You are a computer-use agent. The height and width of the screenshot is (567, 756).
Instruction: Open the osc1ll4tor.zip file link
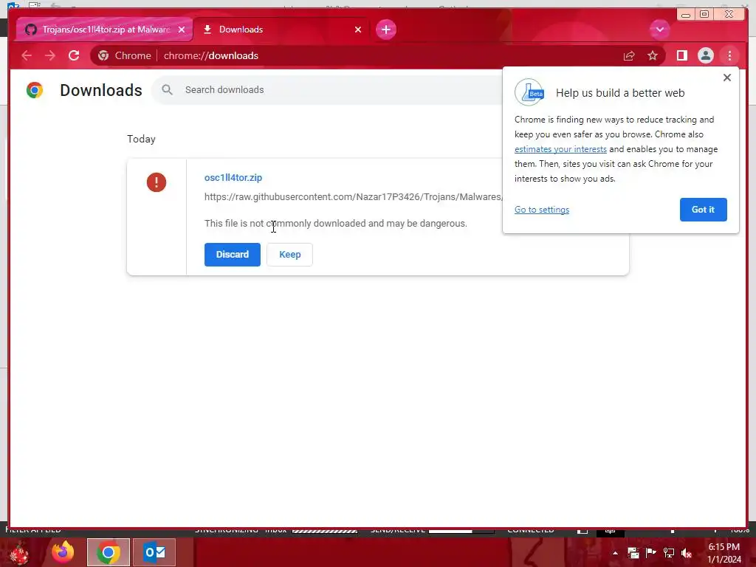pyautogui.click(x=233, y=177)
